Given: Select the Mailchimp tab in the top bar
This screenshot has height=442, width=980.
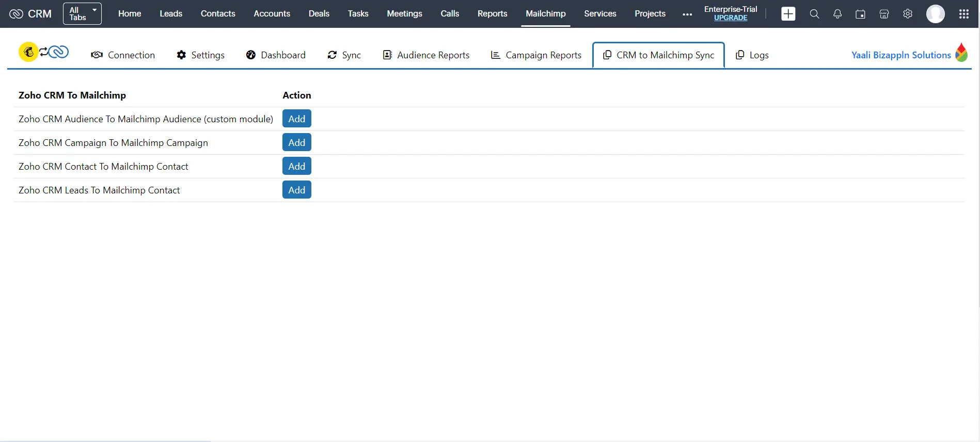Looking at the screenshot, I should tap(546, 14).
